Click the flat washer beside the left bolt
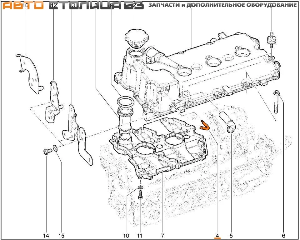Screen dimensions: 300x240 point(55,148)
